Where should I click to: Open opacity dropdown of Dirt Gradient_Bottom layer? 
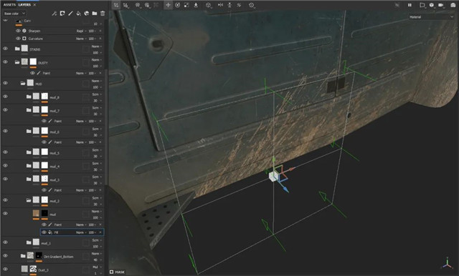coord(97,260)
